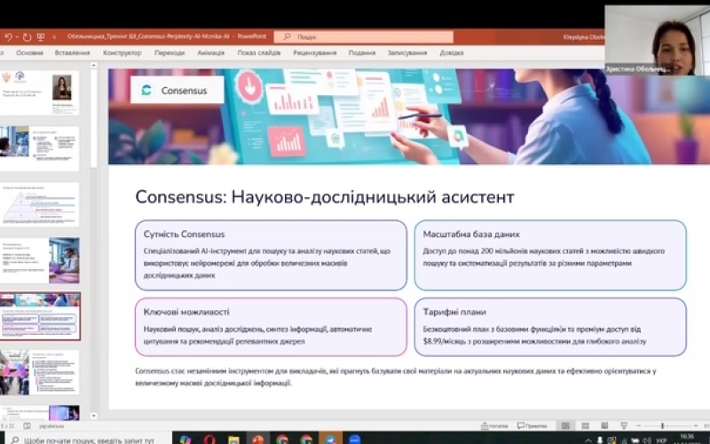The width and height of the screenshot is (710, 444).
Task: Click the presenter's webcam video tile
Action: [657, 40]
